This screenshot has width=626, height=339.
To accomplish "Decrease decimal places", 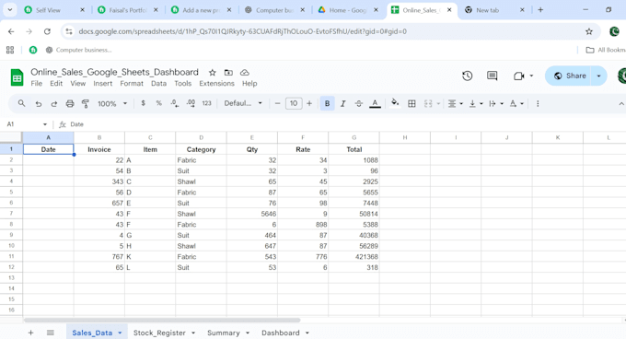I will [175, 103].
